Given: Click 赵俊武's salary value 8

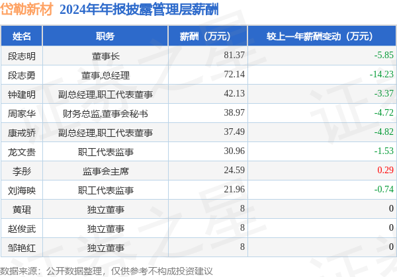Looking at the screenshot, I should 242,227.
